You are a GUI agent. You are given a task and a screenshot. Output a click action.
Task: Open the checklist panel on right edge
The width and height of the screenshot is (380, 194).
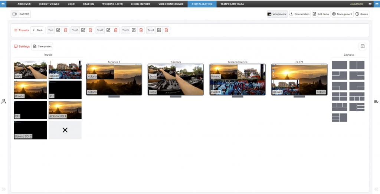(x=376, y=101)
